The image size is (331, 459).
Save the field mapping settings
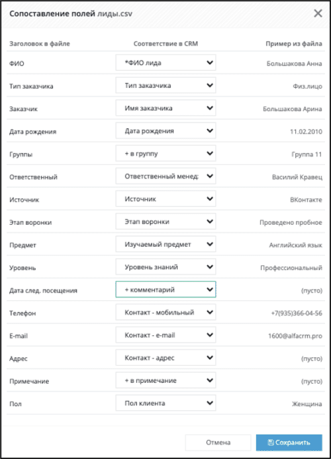click(x=289, y=442)
